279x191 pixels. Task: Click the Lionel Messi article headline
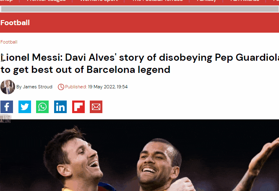pos(139,63)
